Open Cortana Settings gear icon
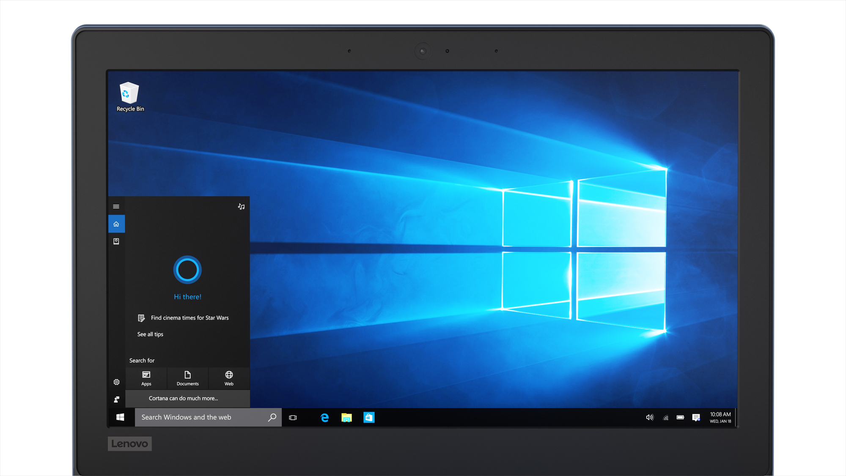846x476 pixels. pos(116,382)
